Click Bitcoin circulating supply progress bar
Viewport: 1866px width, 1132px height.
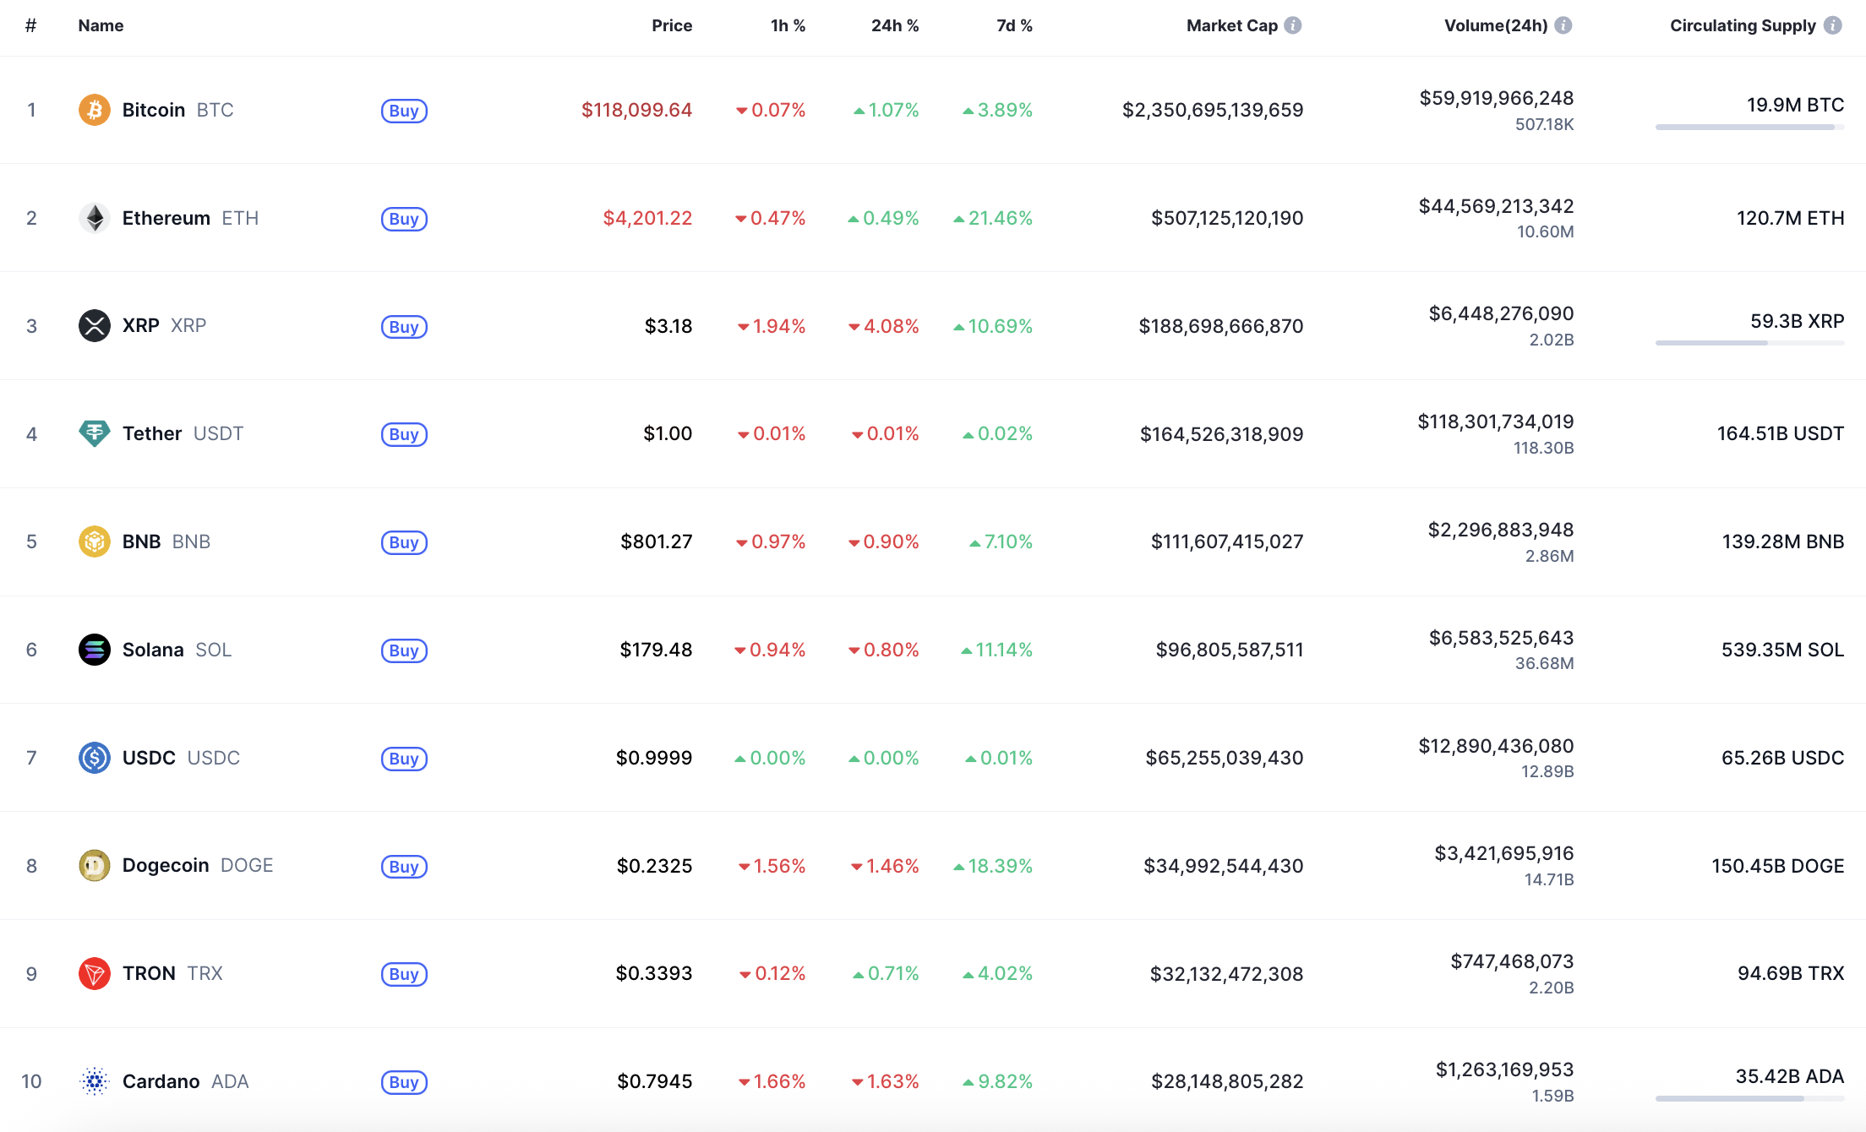1749,128
